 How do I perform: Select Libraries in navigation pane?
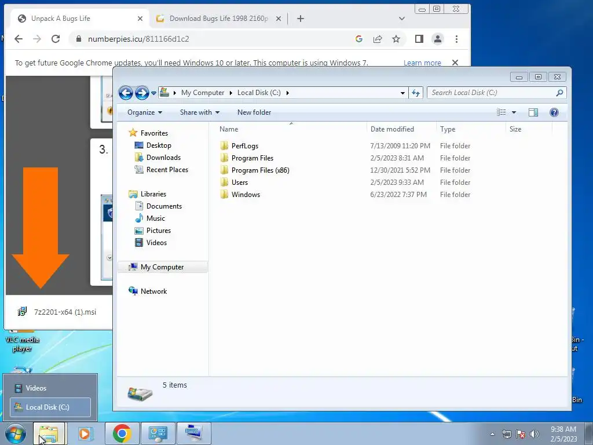tap(153, 194)
